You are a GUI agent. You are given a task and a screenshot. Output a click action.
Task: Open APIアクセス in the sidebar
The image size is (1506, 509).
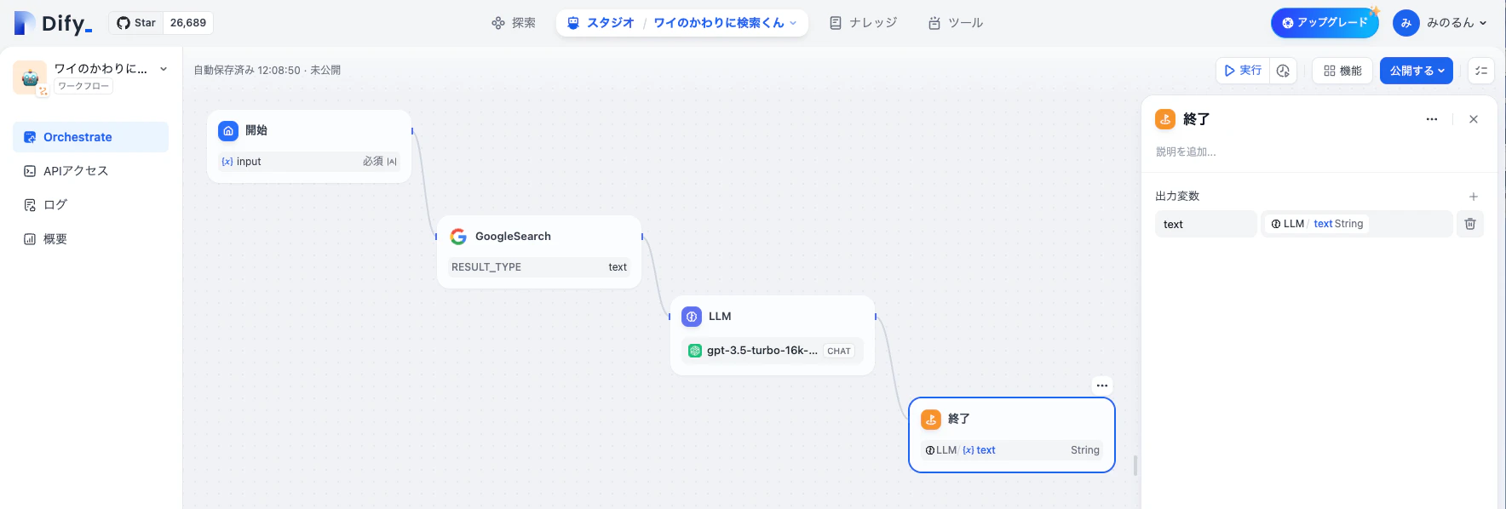90,171
